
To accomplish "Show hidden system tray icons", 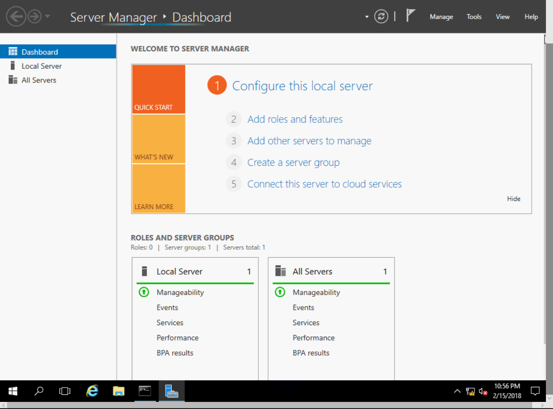I will (x=457, y=391).
